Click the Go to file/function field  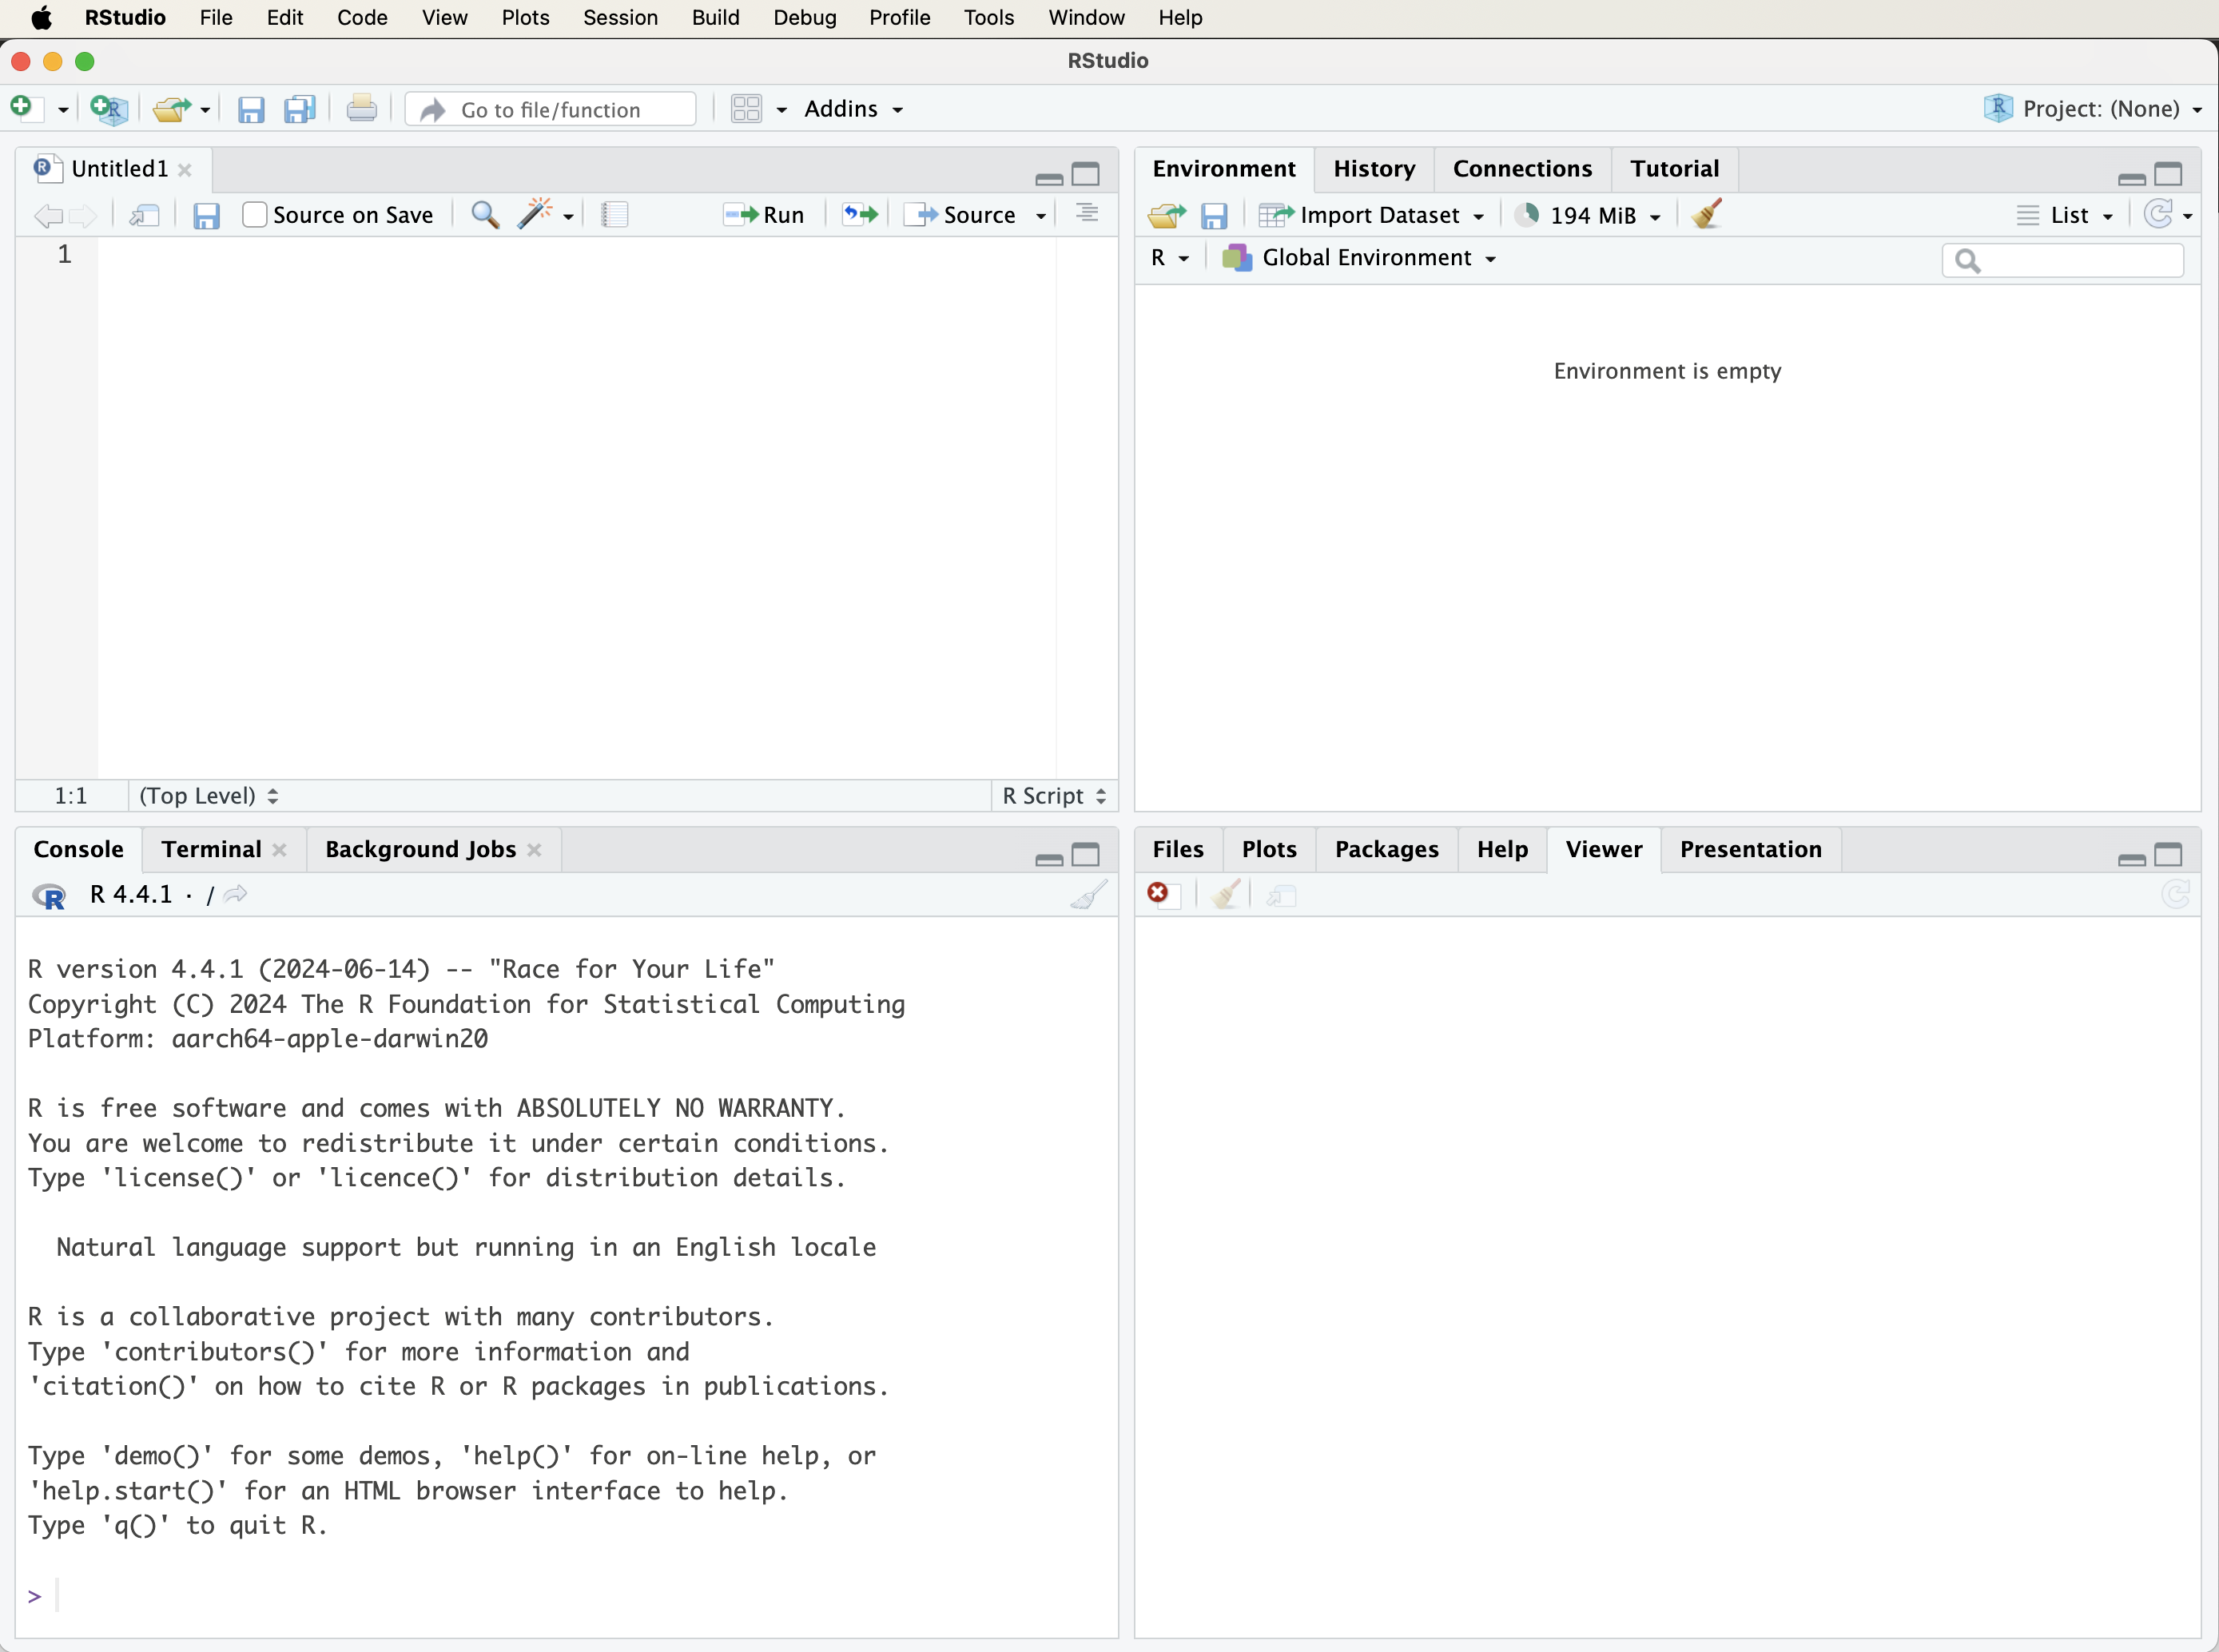point(551,109)
